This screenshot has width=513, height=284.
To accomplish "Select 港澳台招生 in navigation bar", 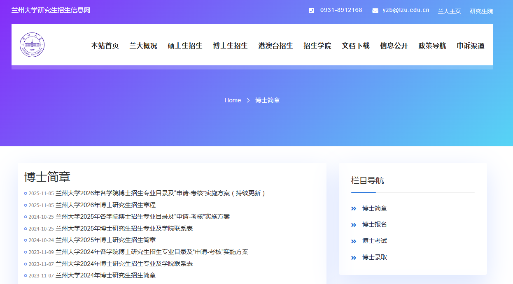I will (275, 46).
